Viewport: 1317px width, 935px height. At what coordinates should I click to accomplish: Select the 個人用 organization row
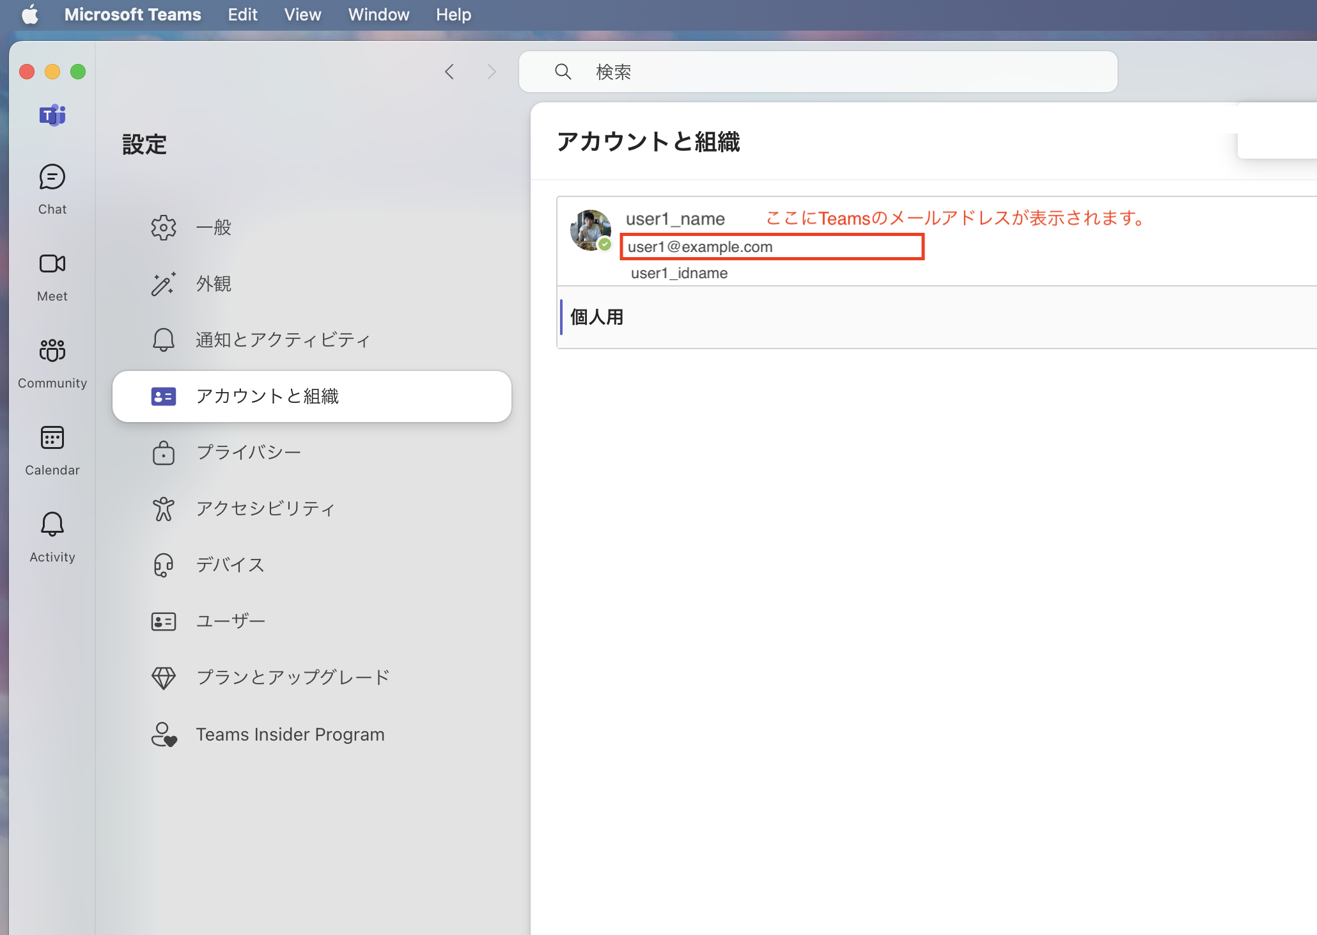pyautogui.click(x=937, y=317)
